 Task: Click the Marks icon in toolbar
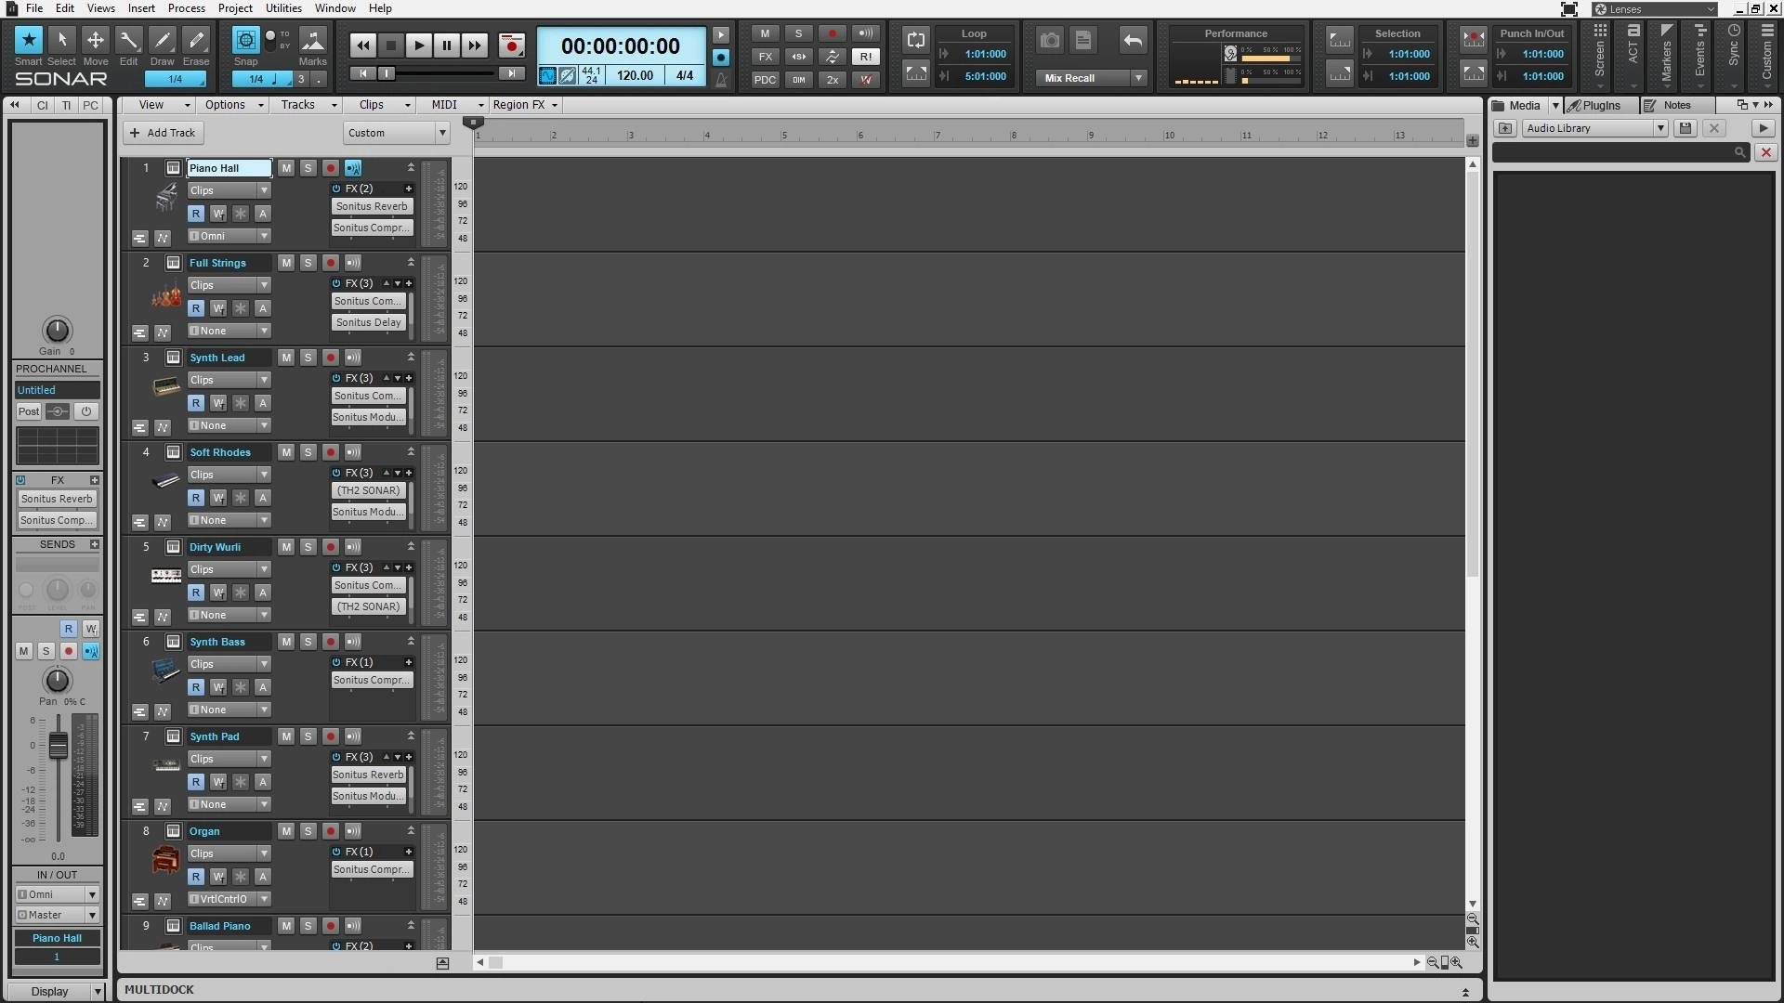pyautogui.click(x=312, y=40)
